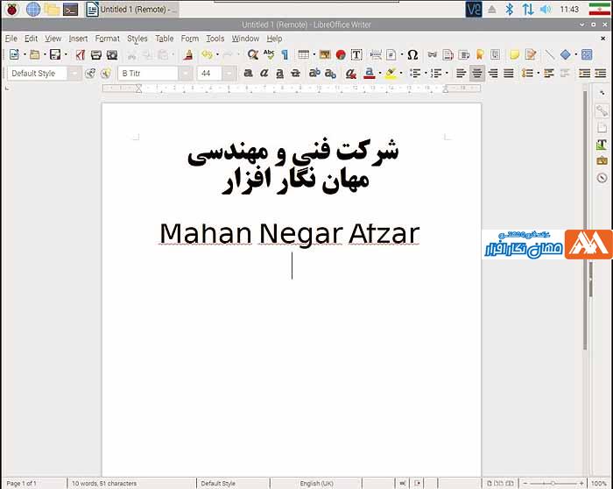The height and width of the screenshot is (489, 613).
Task: Open the font name dropdown for B Titr
Action: tap(186, 74)
